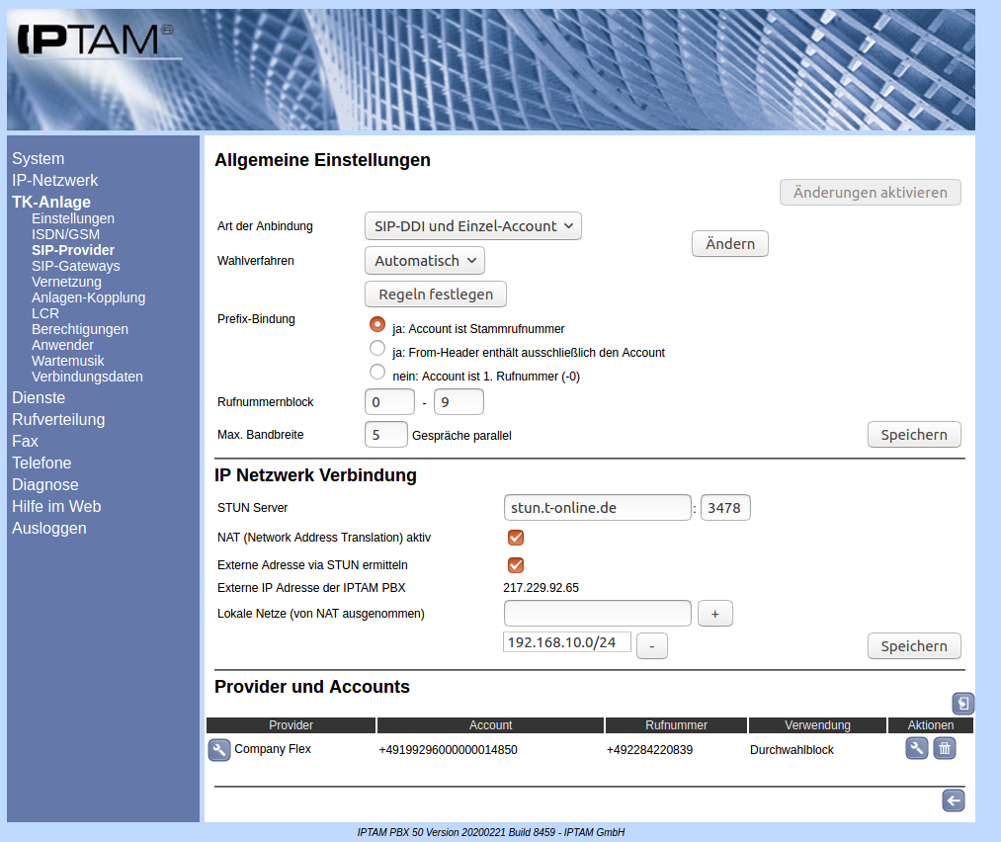The height and width of the screenshot is (842, 1001).
Task: Click the add new provider icon above the table
Action: pos(963,704)
